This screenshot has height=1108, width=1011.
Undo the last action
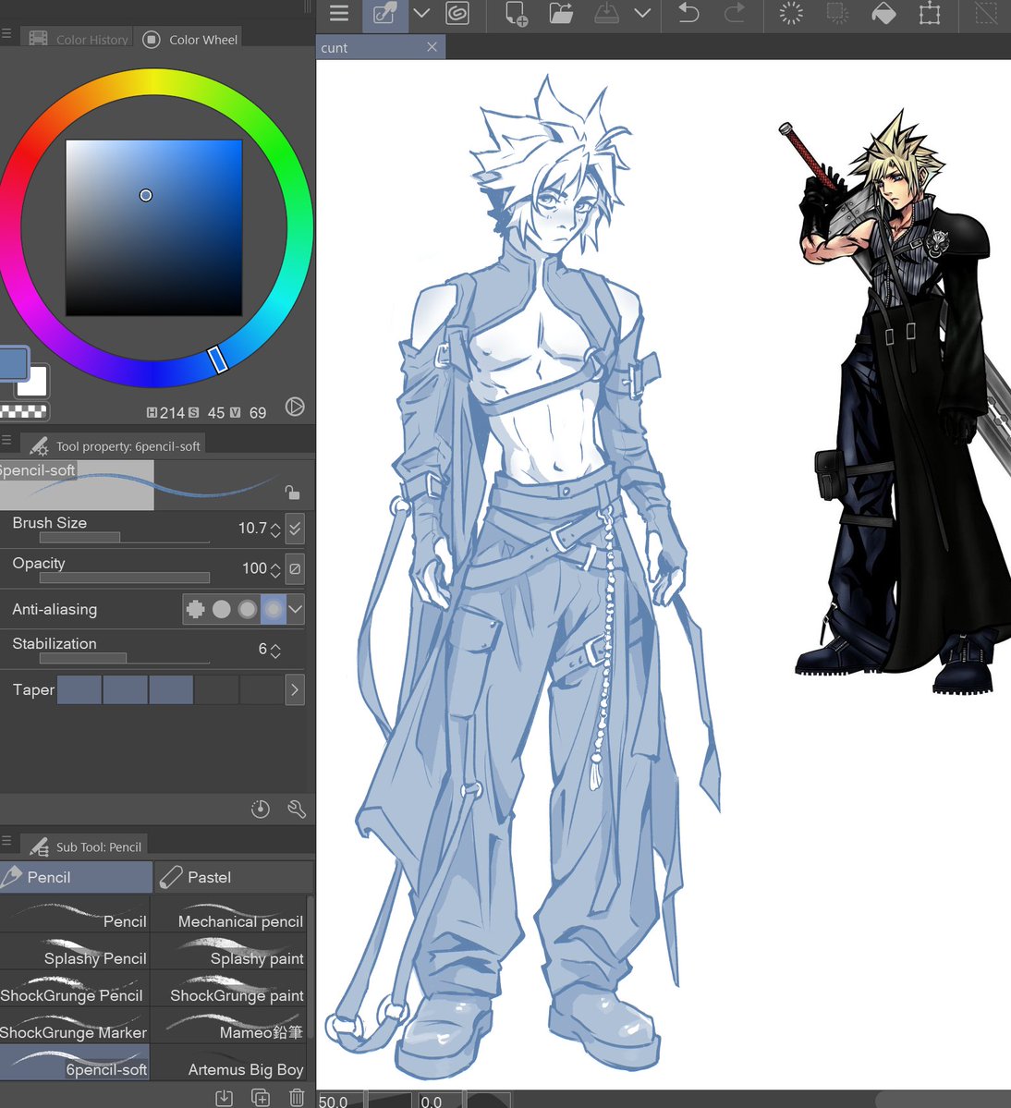pos(688,14)
